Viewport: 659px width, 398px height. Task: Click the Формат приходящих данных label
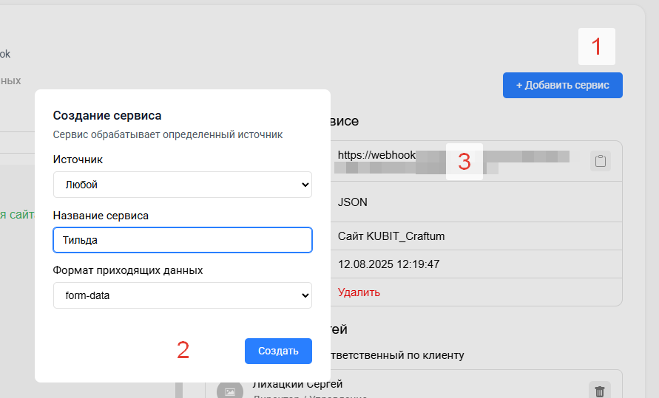click(128, 270)
